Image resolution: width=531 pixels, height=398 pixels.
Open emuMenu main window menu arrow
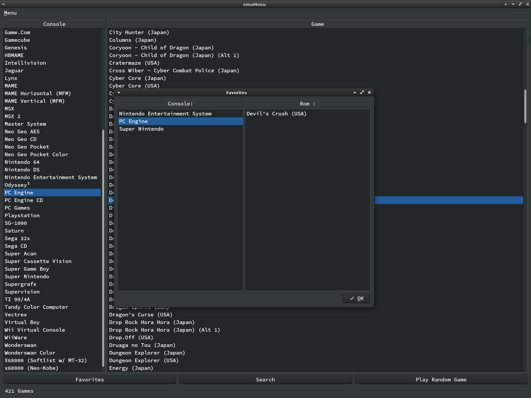point(3,4)
